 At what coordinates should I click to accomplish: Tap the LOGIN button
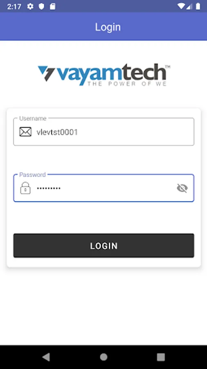click(104, 246)
